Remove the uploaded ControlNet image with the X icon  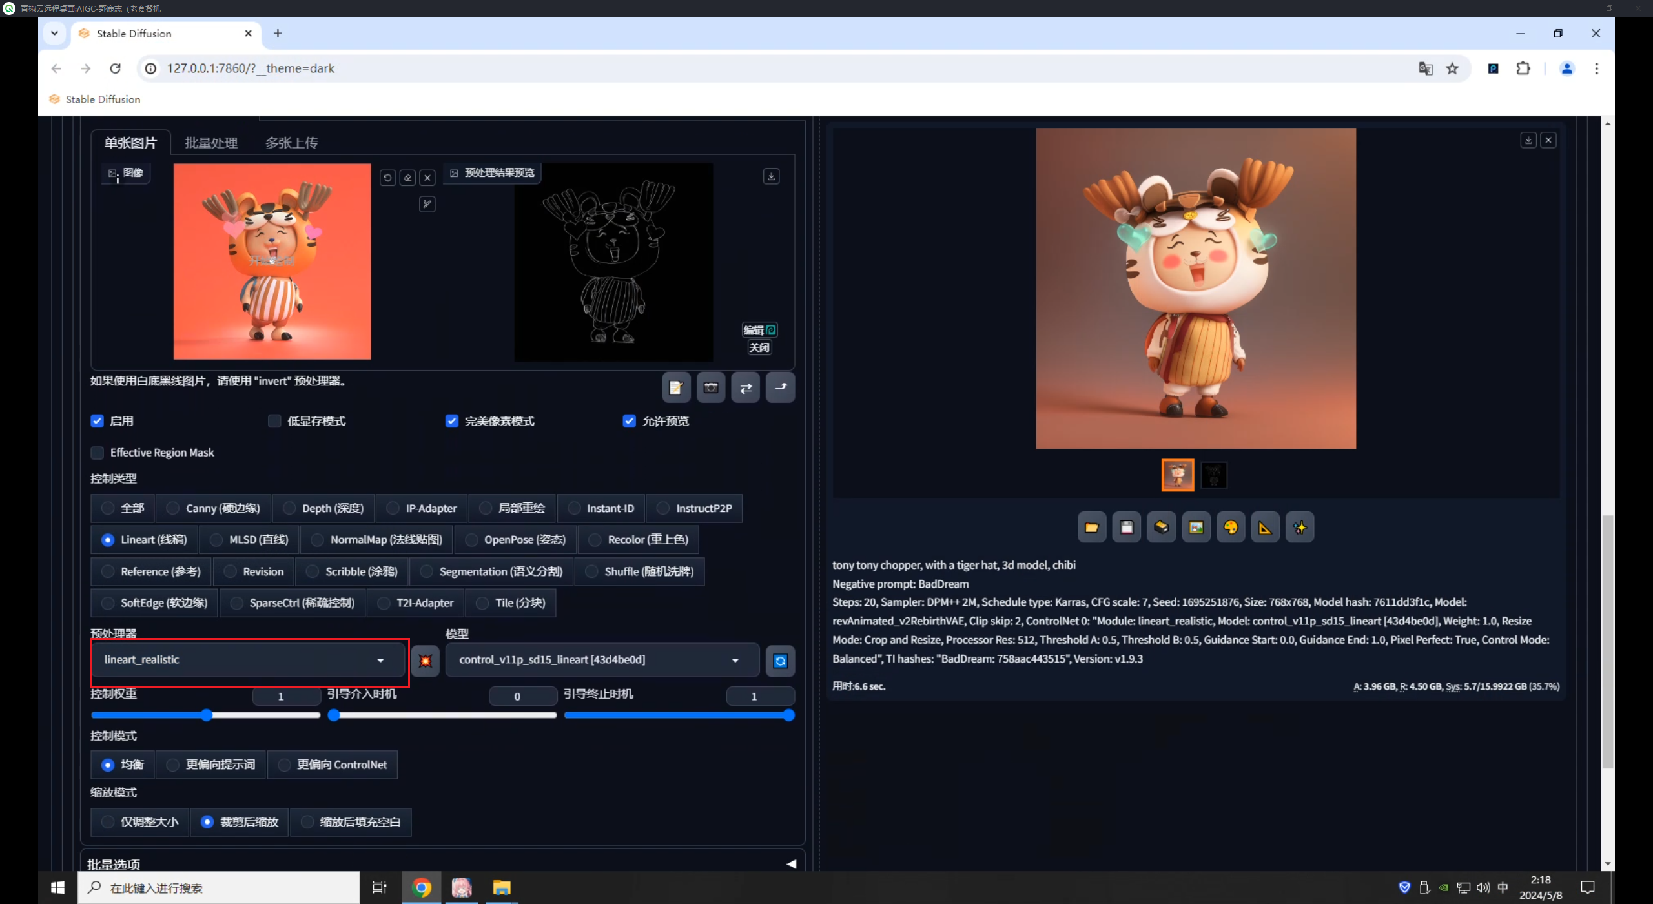(x=427, y=178)
